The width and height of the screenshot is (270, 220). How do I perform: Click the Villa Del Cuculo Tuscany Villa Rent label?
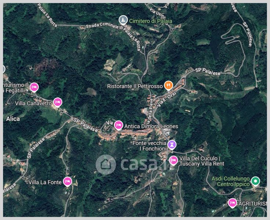tap(202, 161)
